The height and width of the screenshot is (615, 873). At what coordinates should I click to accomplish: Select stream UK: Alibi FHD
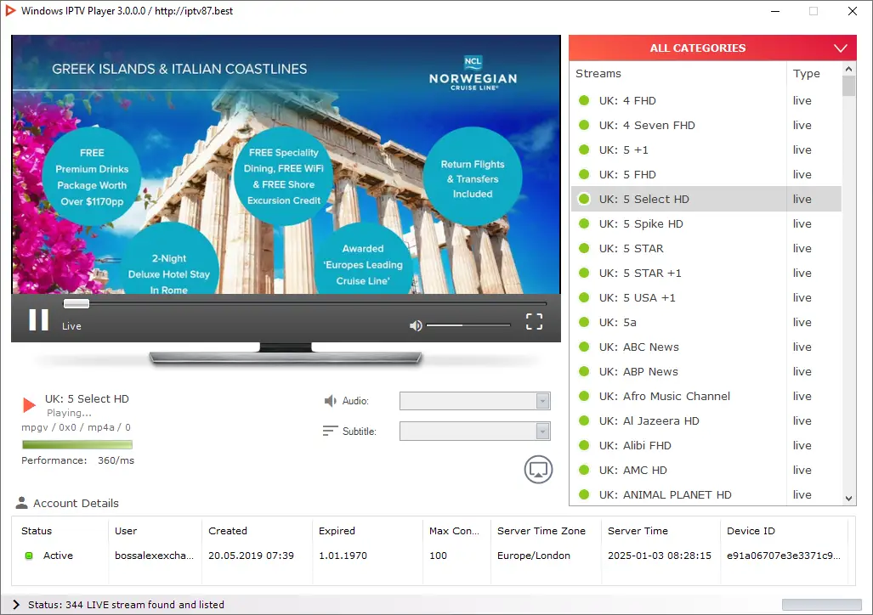(x=706, y=445)
